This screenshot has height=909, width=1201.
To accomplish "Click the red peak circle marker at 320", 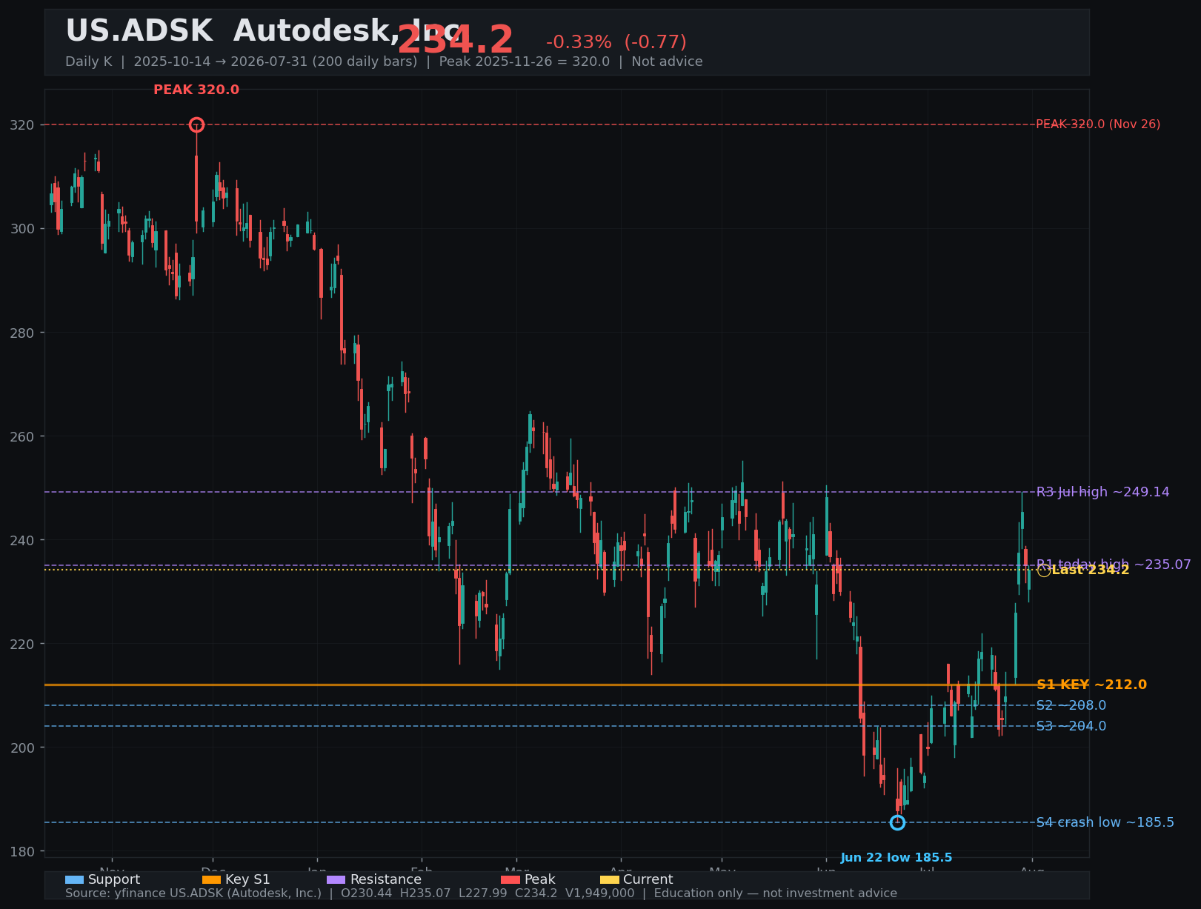I will (196, 124).
